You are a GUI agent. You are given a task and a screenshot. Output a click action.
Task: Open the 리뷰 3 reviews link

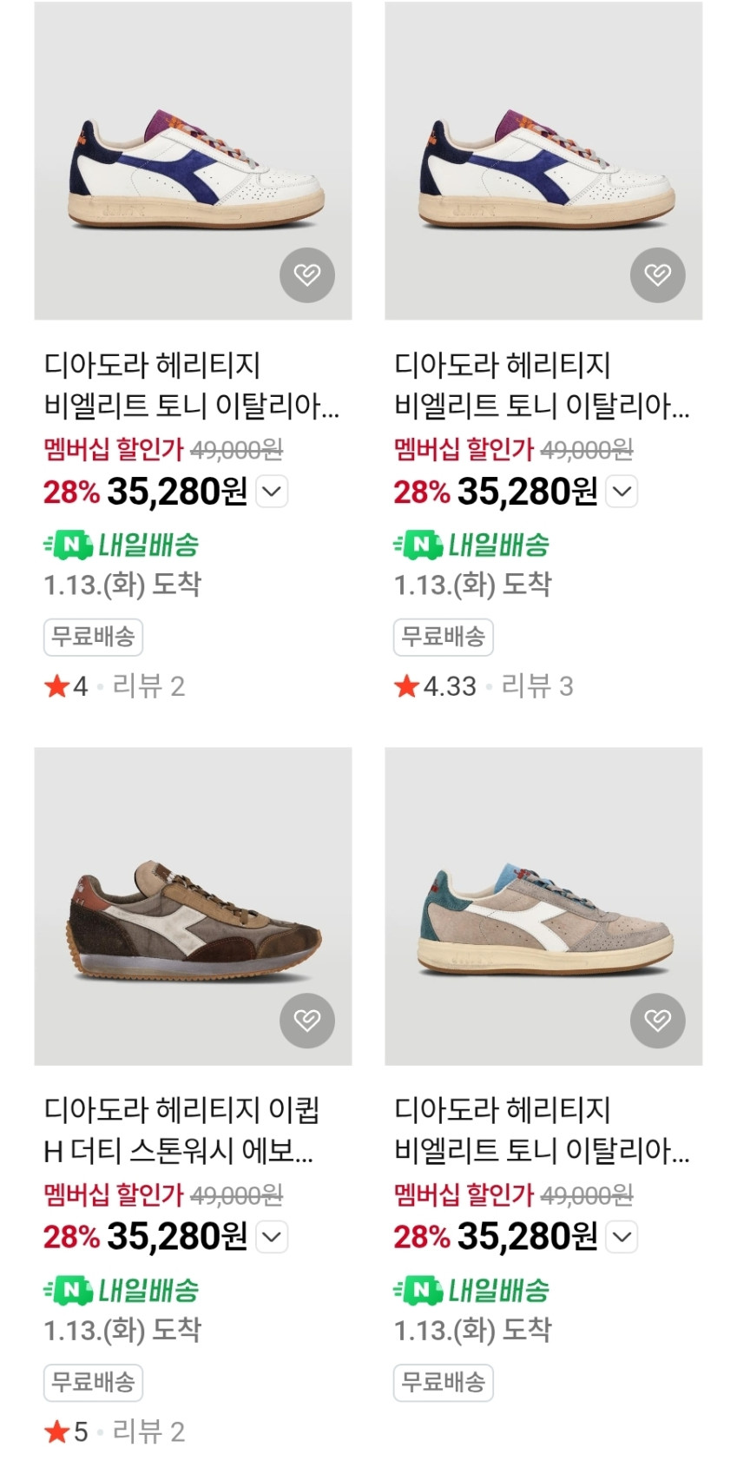coord(537,686)
